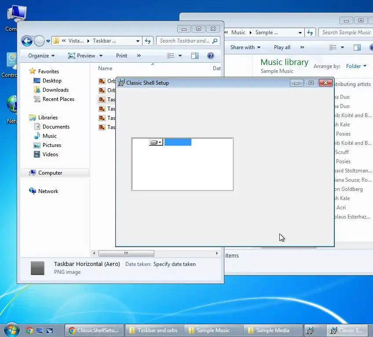Open view options arrow in Taskbar window
The width and height of the screenshot is (373, 337).
(x=180, y=56)
